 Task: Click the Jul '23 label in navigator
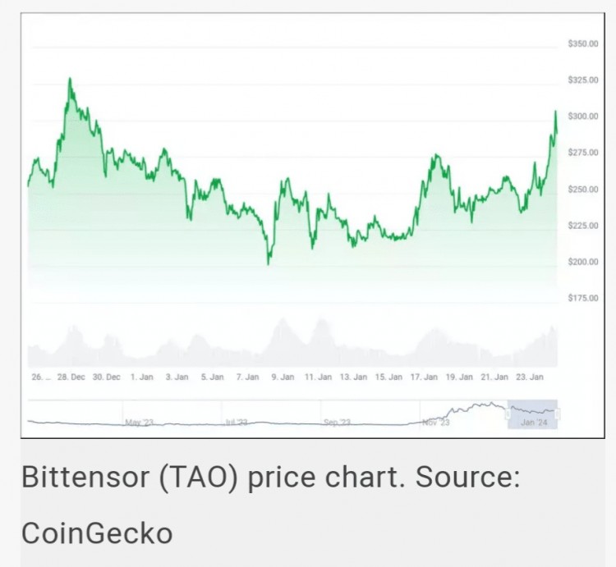point(237,423)
